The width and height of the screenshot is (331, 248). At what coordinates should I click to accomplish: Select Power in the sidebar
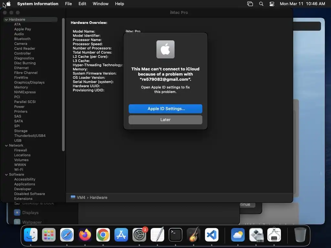click(x=19, y=107)
